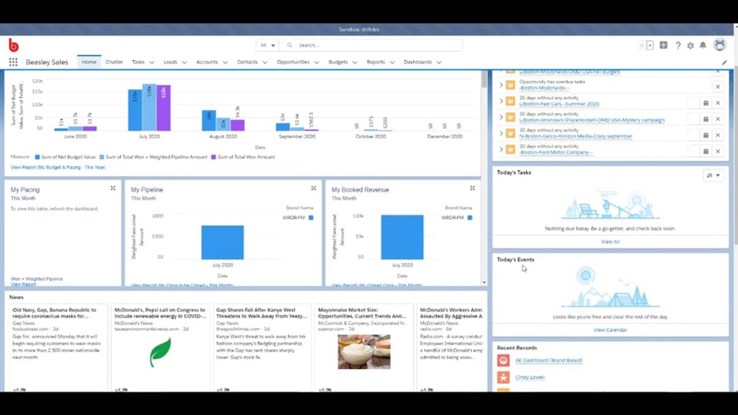
Task: Open View Report (My Budget & Pacing) link
Action: pos(58,167)
